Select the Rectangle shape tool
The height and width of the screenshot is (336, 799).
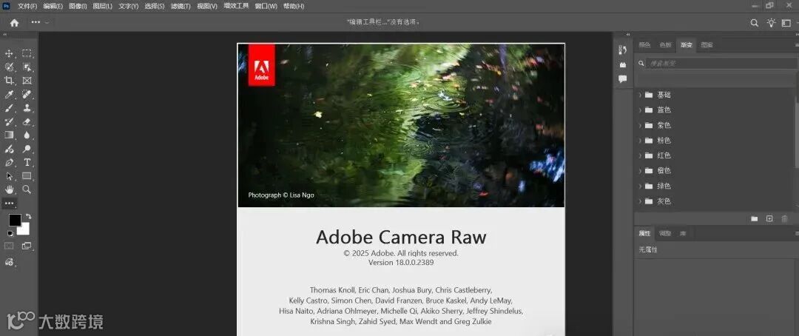coord(27,176)
